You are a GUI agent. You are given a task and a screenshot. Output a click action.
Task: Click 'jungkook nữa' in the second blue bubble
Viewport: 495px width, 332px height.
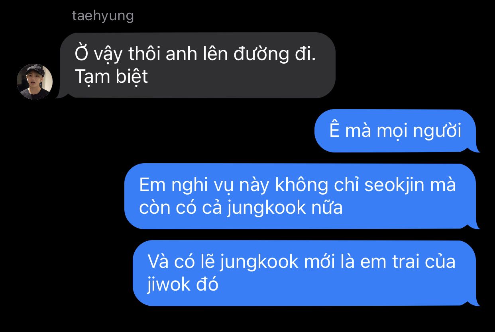(285, 208)
